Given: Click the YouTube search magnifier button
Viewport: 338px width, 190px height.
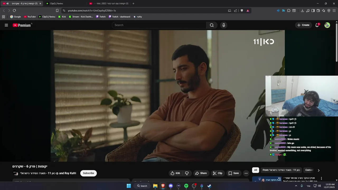Looking at the screenshot, I should point(212,25).
